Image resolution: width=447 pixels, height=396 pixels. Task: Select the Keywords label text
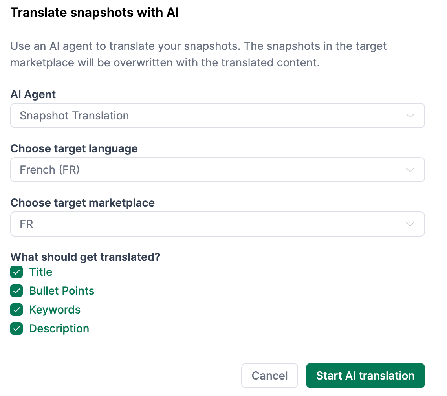click(x=55, y=310)
